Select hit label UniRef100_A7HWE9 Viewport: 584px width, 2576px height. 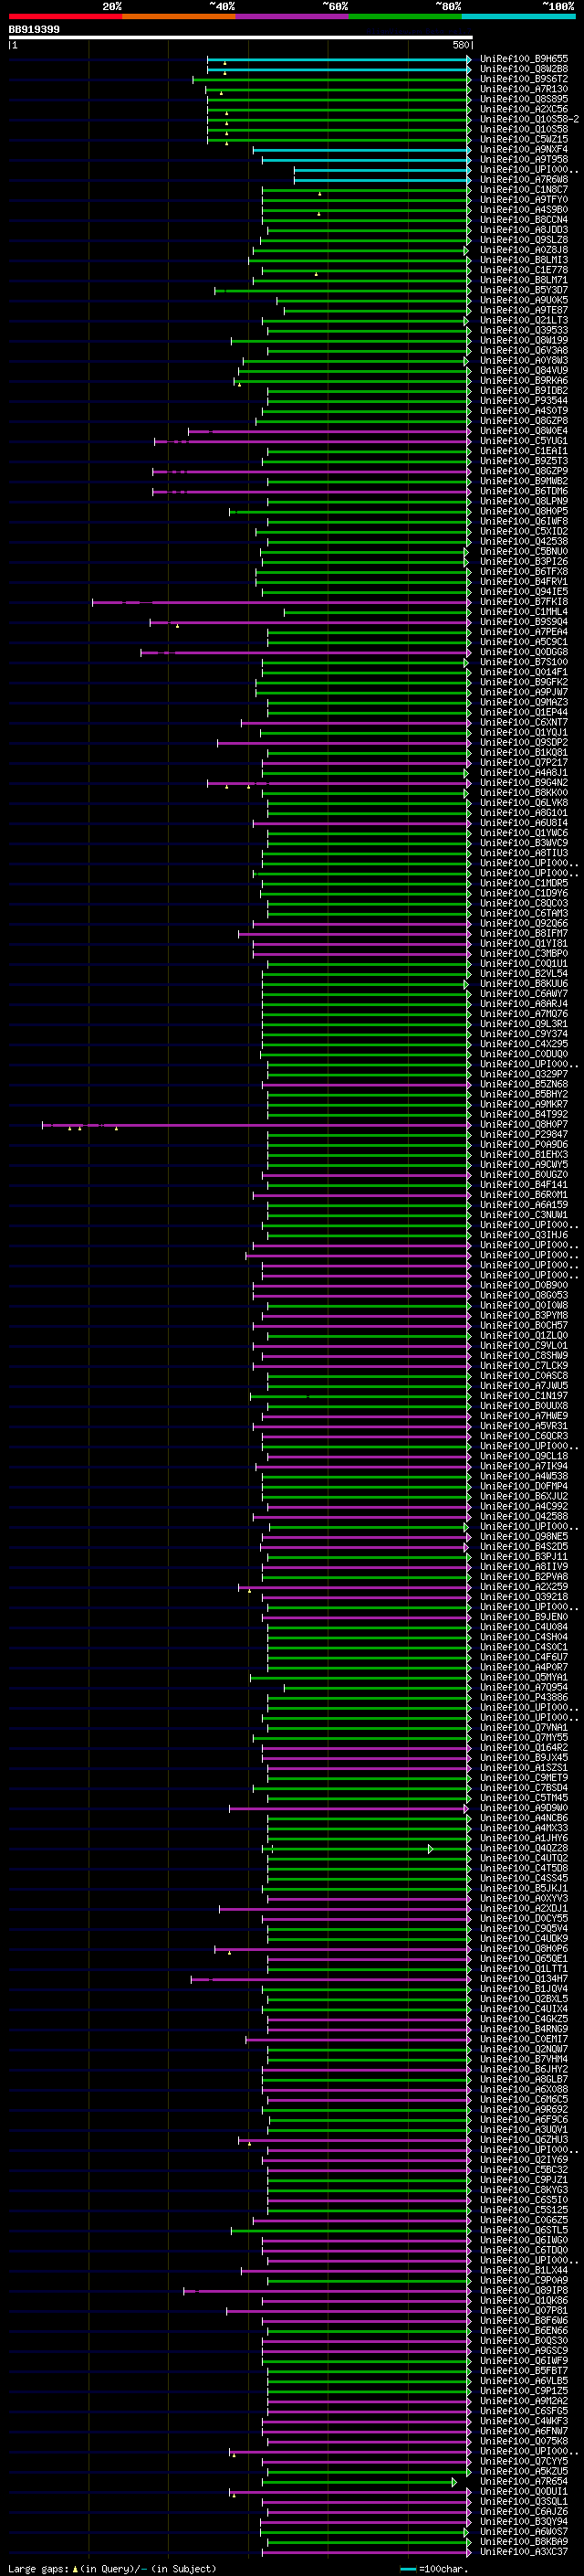click(524, 1416)
